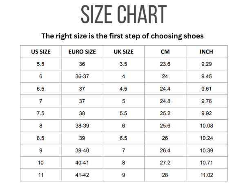Select the US size 11 cell

[40, 175]
